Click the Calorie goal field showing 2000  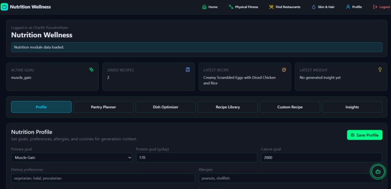(x=322, y=158)
